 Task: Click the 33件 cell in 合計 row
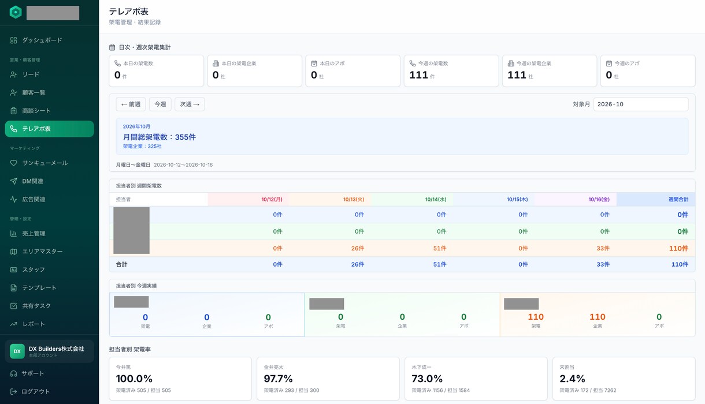(x=603, y=264)
